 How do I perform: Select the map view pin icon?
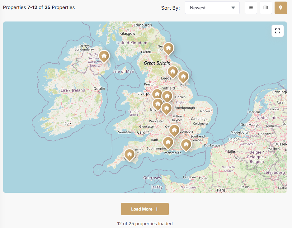pos(281,8)
